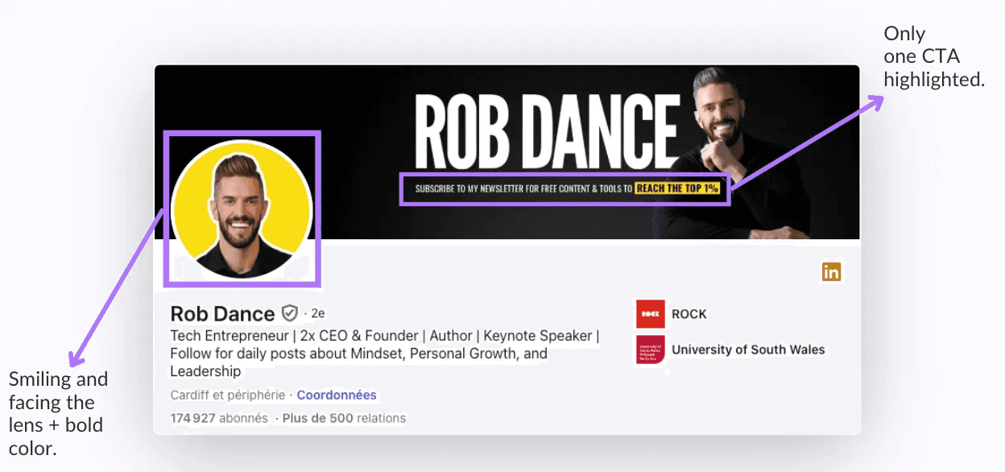Open the 174 927 abonnés followers count
The width and height of the screenshot is (1005, 472).
219,418
